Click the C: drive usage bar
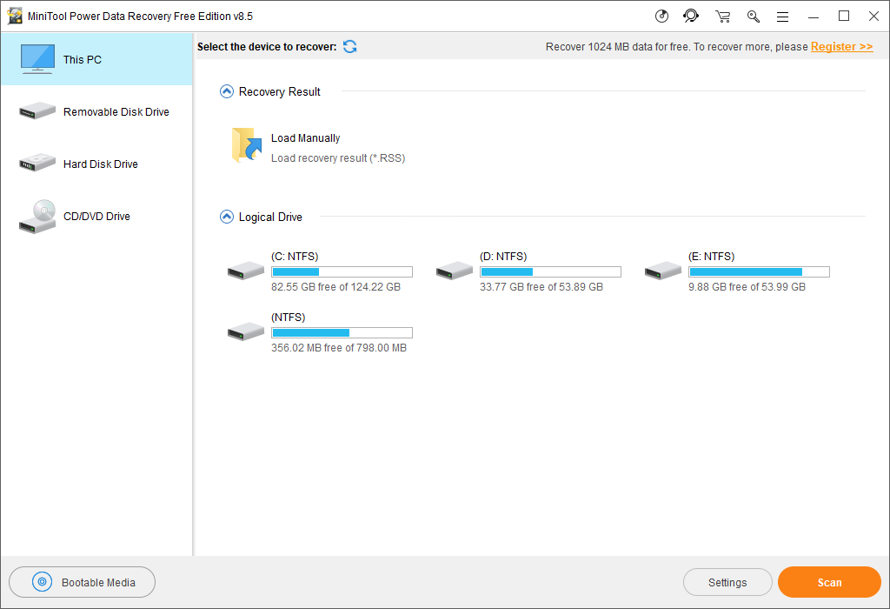This screenshot has width=890, height=609. [342, 271]
